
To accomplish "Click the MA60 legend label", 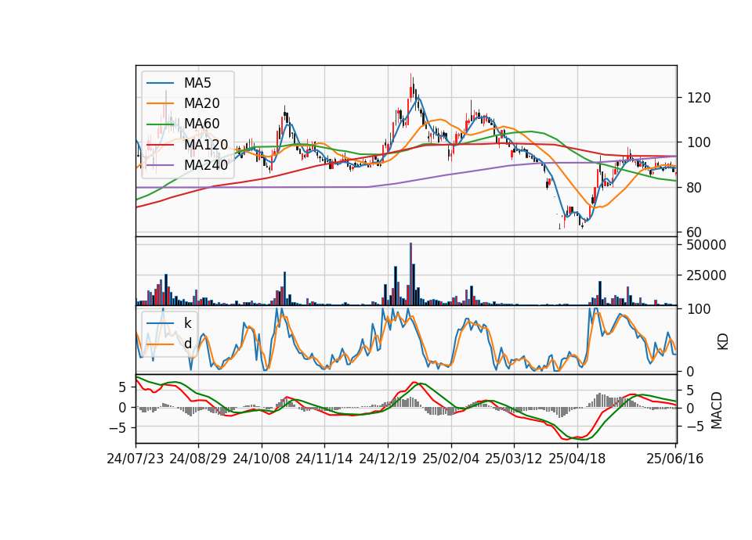I will pyautogui.click(x=201, y=124).
